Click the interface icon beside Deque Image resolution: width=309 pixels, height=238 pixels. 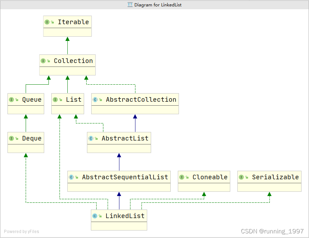[x=11, y=138]
